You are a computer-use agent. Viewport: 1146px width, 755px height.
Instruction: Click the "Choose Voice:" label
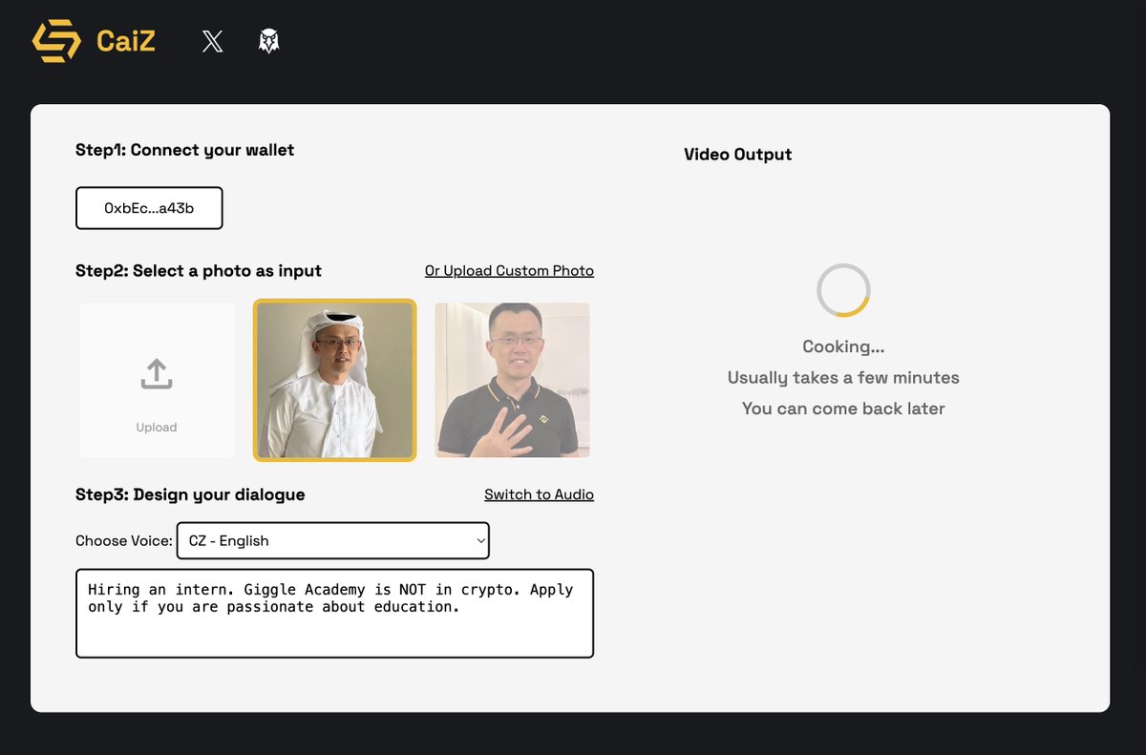(x=124, y=541)
